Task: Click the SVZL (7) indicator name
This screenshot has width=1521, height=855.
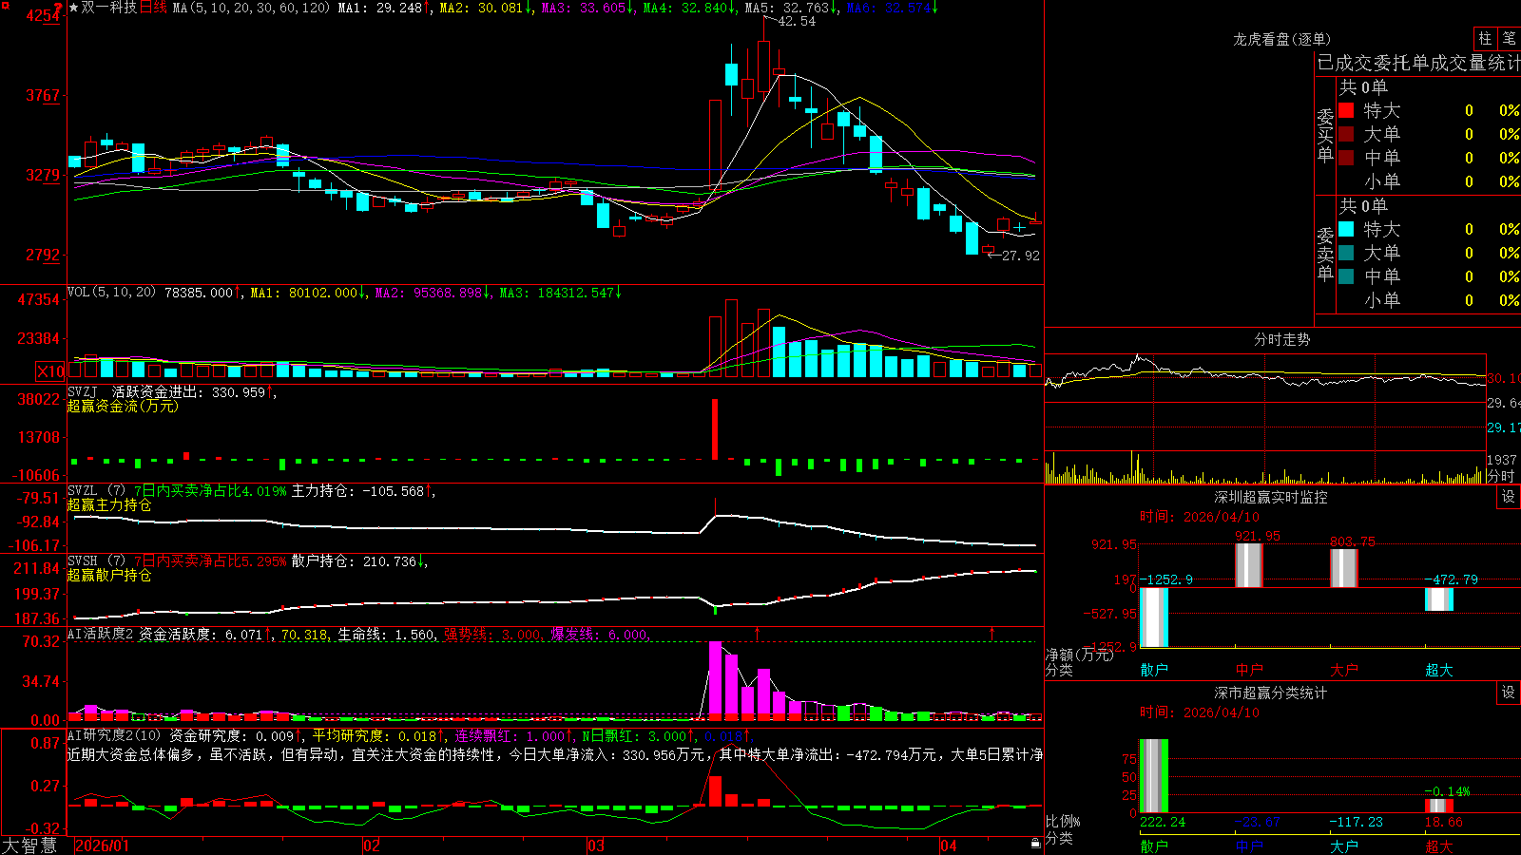Action: (96, 491)
